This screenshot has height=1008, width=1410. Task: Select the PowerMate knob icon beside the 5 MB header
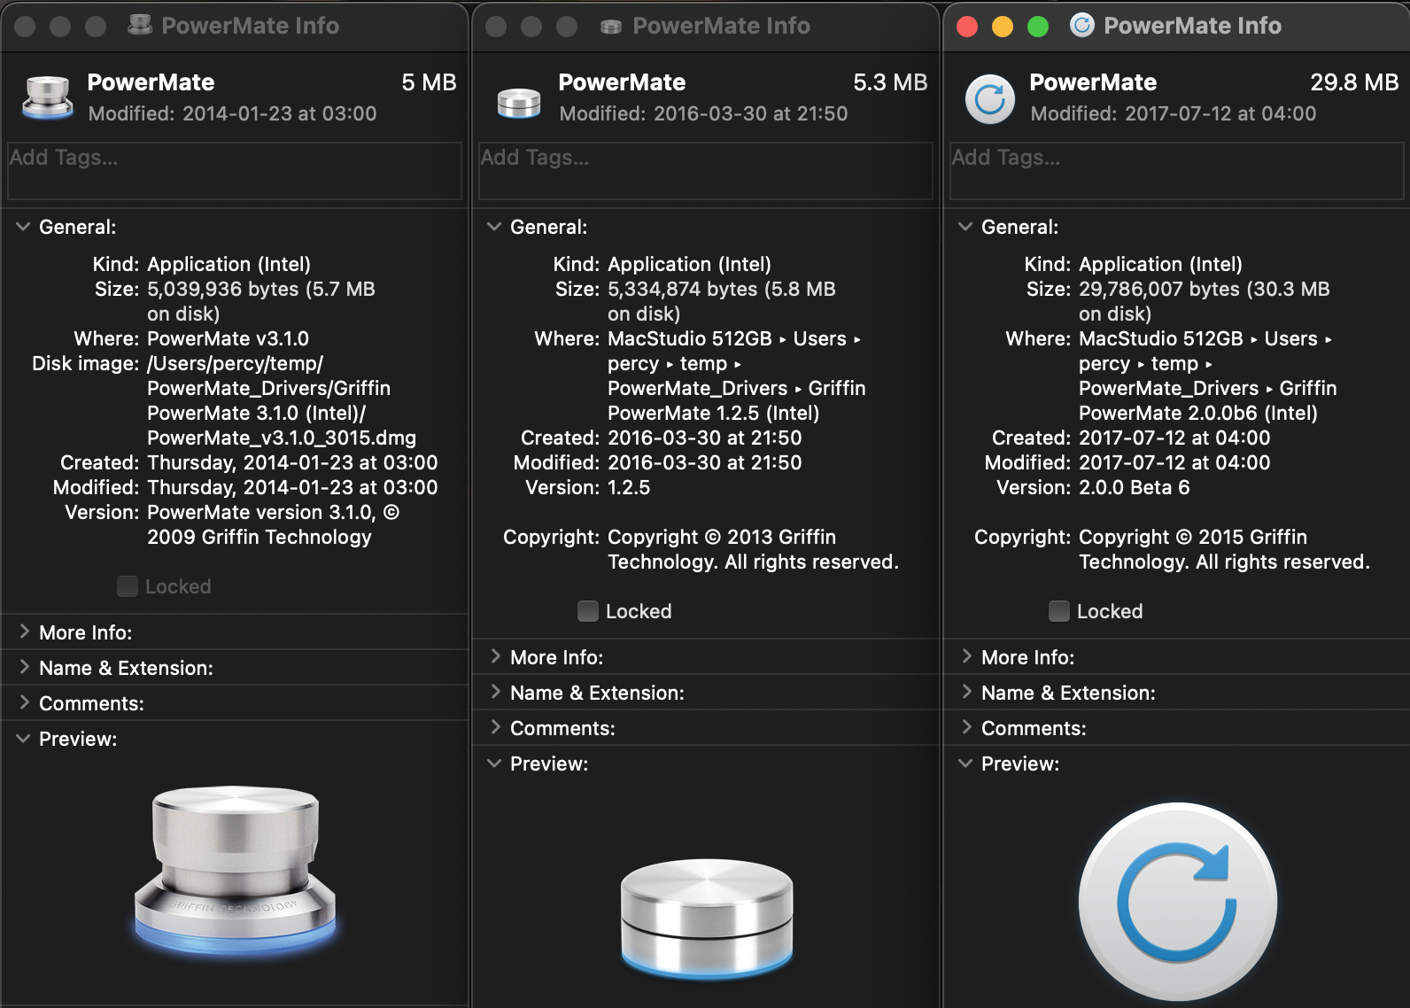coord(48,97)
